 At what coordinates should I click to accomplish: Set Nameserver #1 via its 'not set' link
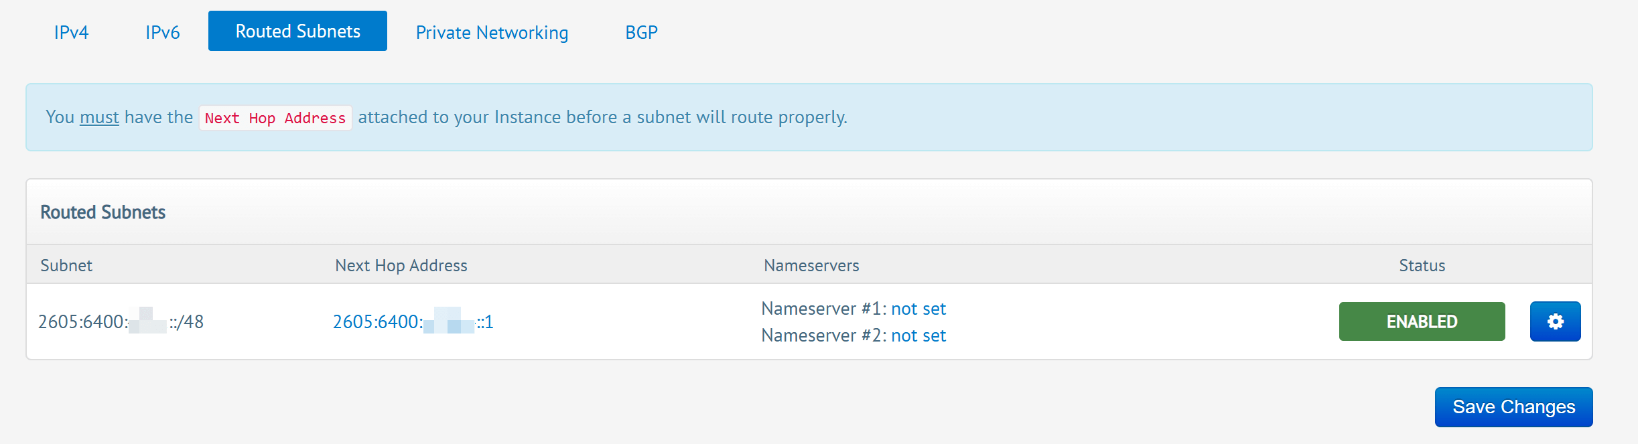click(918, 309)
